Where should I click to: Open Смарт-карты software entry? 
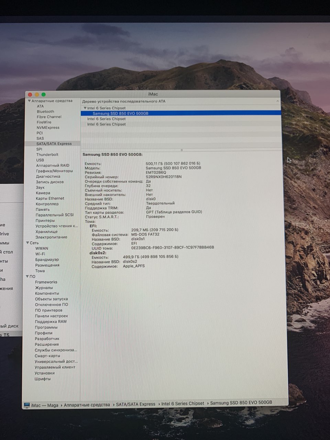pyautogui.click(x=47, y=356)
